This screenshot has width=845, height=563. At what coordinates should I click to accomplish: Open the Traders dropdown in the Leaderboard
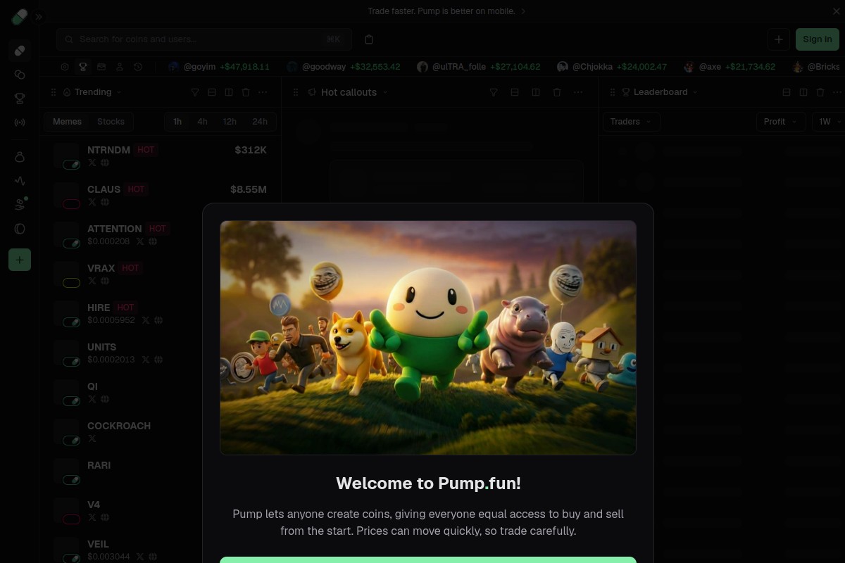[632, 122]
